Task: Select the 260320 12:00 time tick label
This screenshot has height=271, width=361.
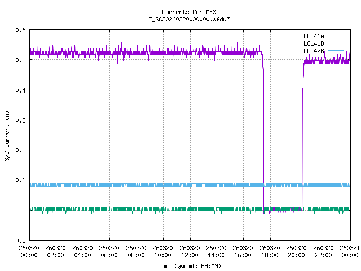Action: pyautogui.click(x=190, y=251)
